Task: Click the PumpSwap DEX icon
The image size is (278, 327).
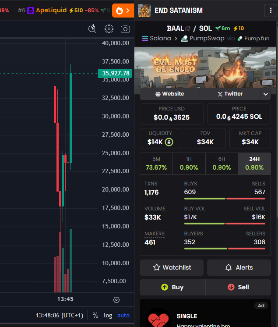Action: click(184, 39)
